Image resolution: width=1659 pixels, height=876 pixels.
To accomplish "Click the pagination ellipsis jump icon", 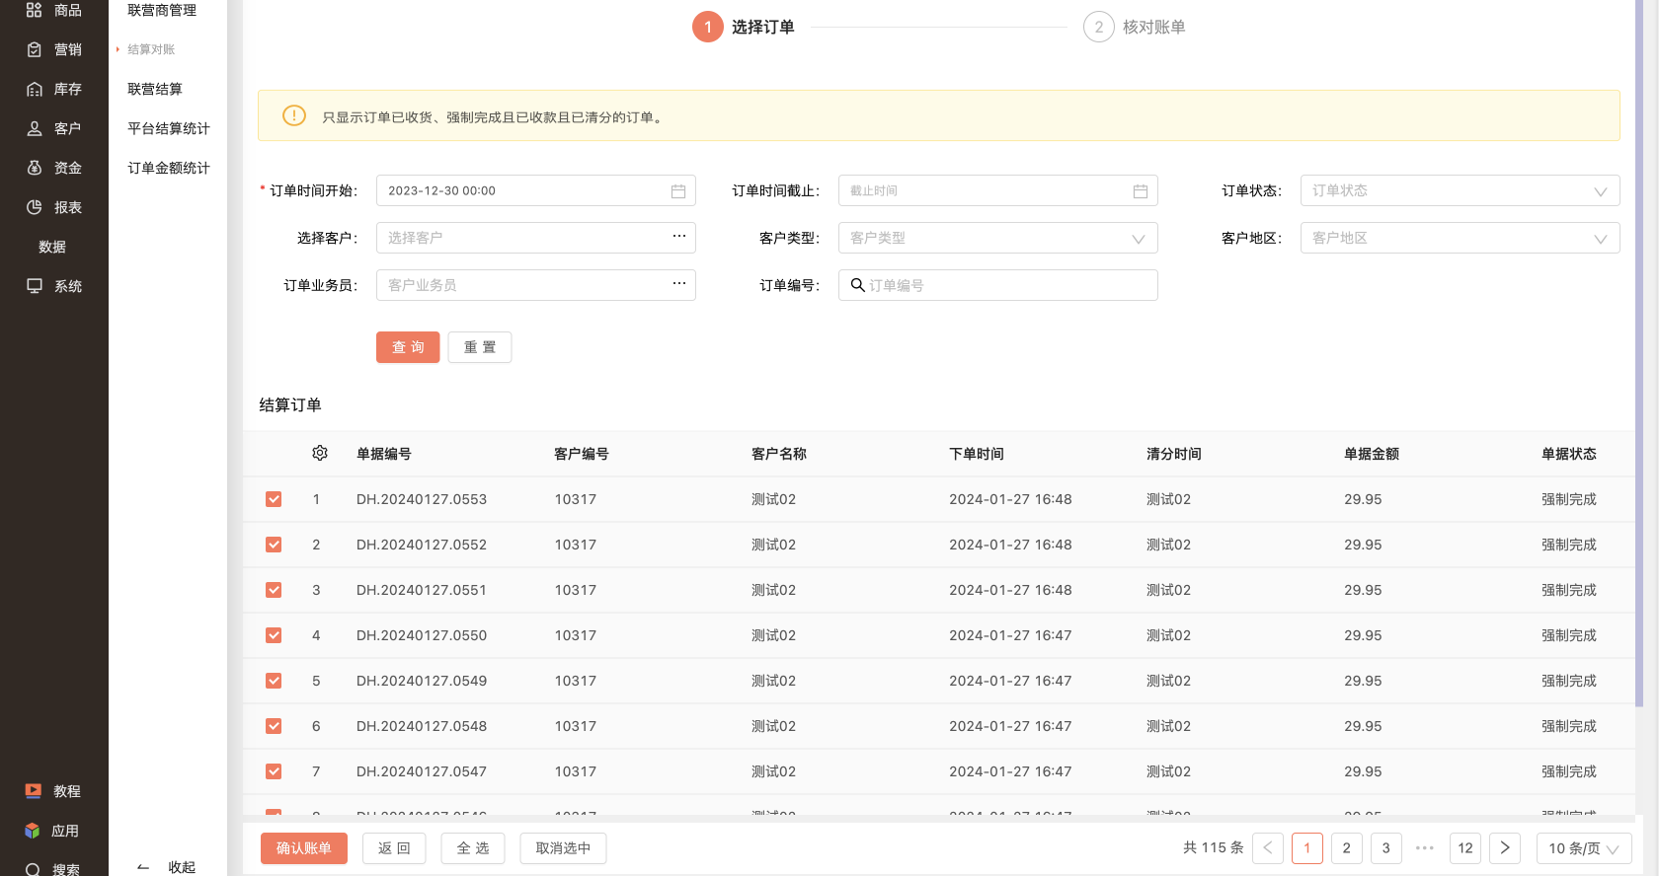I will coord(1425,848).
